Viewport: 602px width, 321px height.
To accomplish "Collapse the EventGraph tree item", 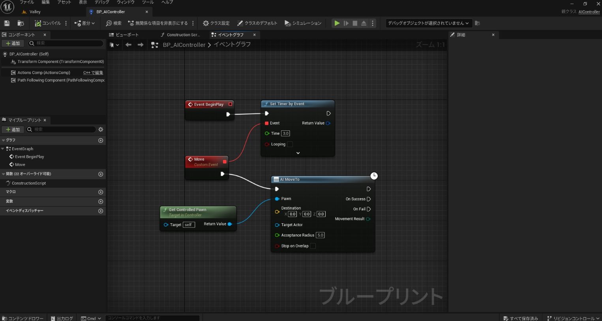I will pos(3,149).
